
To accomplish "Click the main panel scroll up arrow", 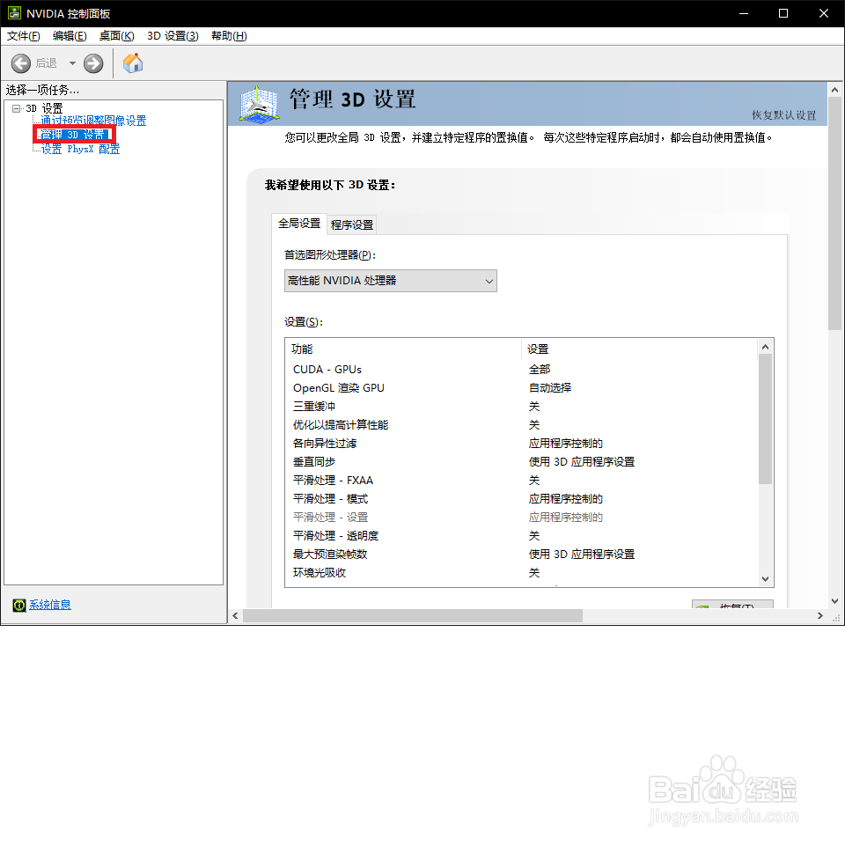I will 834,90.
